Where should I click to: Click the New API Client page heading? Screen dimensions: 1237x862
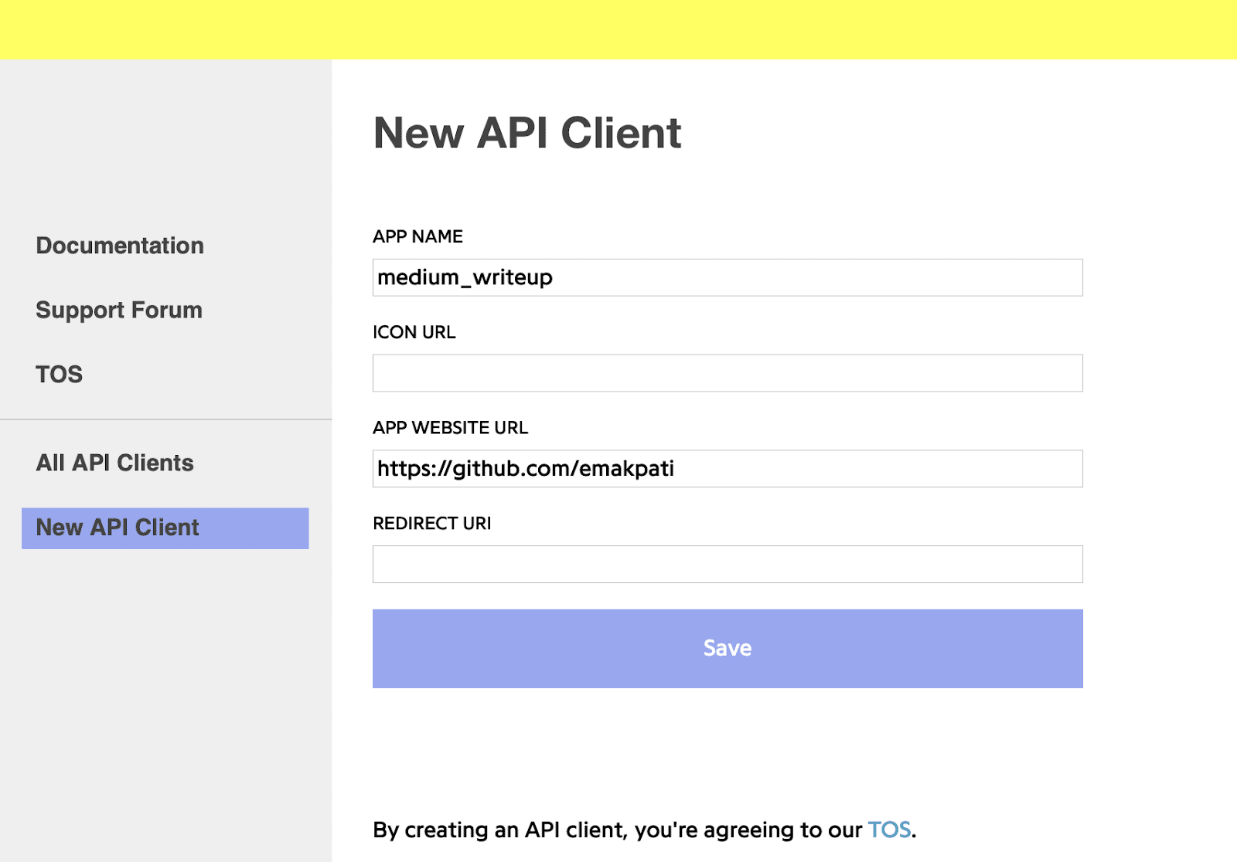click(527, 133)
